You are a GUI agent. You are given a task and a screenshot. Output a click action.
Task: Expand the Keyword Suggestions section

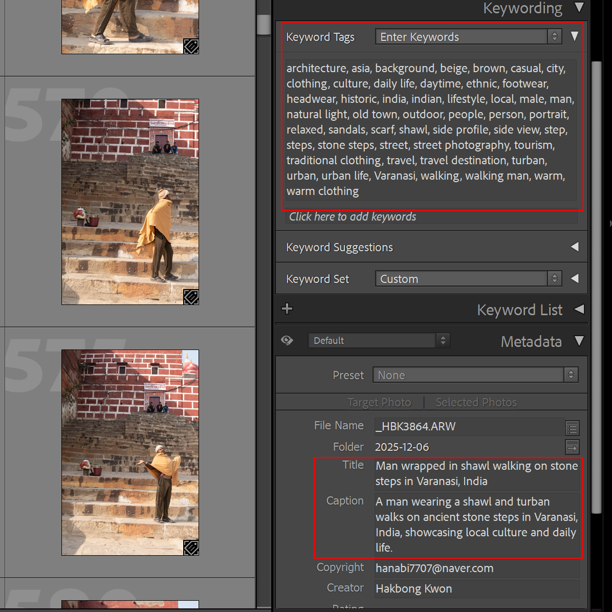click(x=575, y=247)
